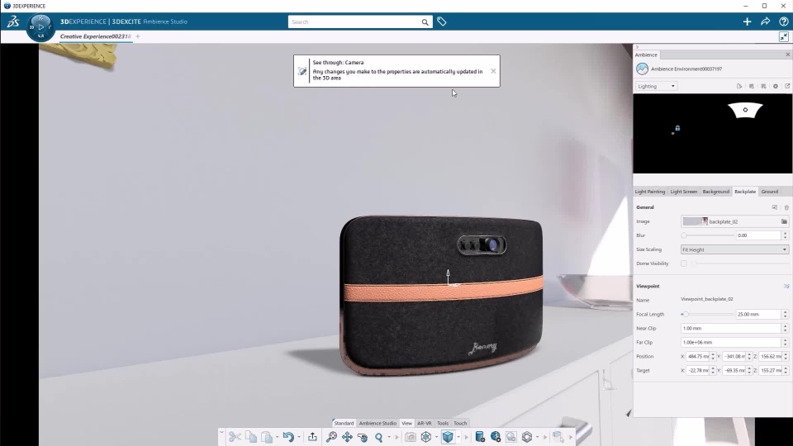Image resolution: width=793 pixels, height=446 pixels.
Task: Open the compass 3D play button
Action: pyautogui.click(x=40, y=26)
